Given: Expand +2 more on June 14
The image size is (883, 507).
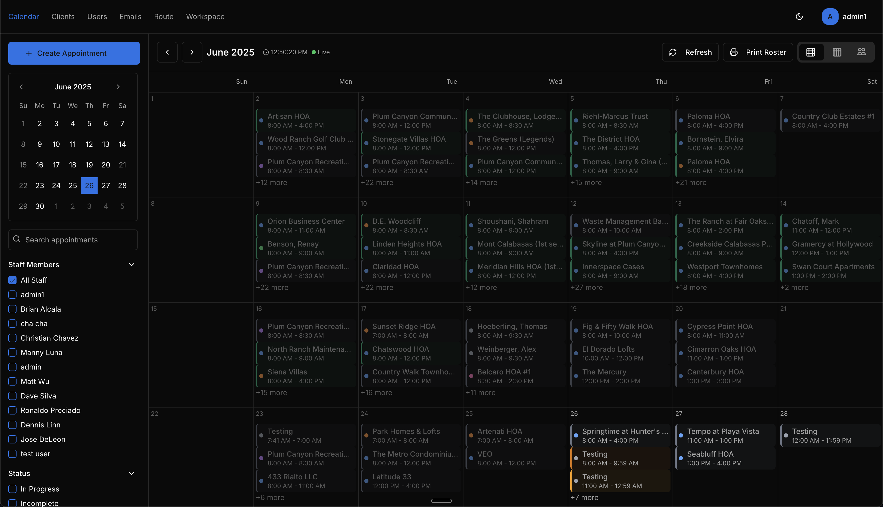Looking at the screenshot, I should [794, 287].
